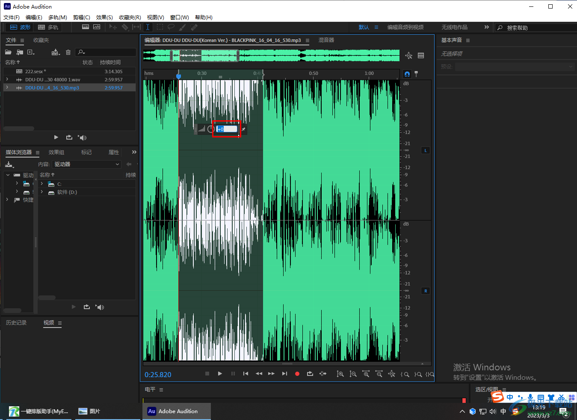The height and width of the screenshot is (420, 577).
Task: Play audio from the transport bar
Action: 220,374
